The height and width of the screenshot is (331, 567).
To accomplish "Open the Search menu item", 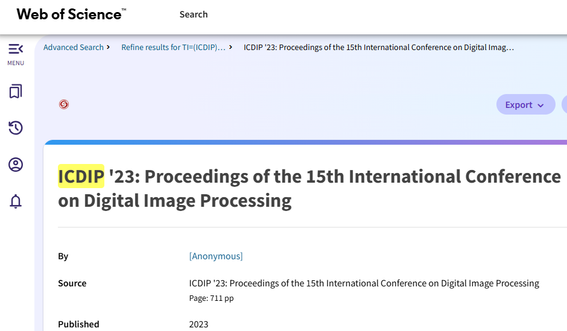I will pos(194,14).
